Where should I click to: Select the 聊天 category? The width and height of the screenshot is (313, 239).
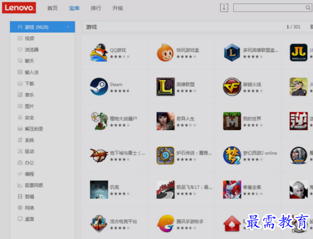(42, 61)
